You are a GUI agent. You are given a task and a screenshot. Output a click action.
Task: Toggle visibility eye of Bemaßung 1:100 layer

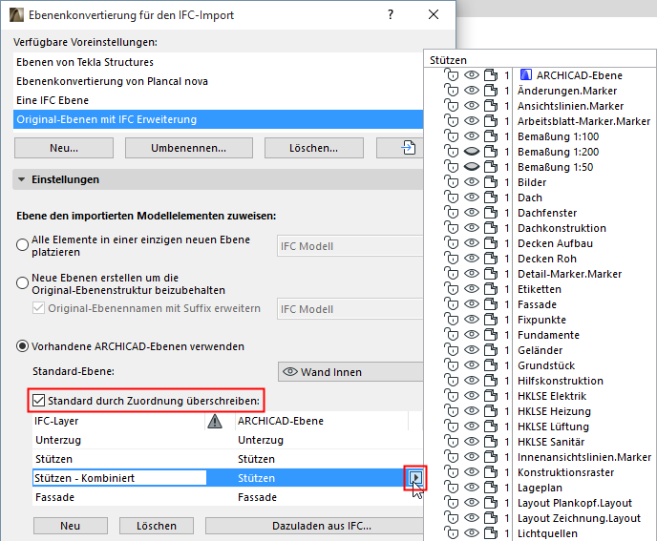point(472,136)
